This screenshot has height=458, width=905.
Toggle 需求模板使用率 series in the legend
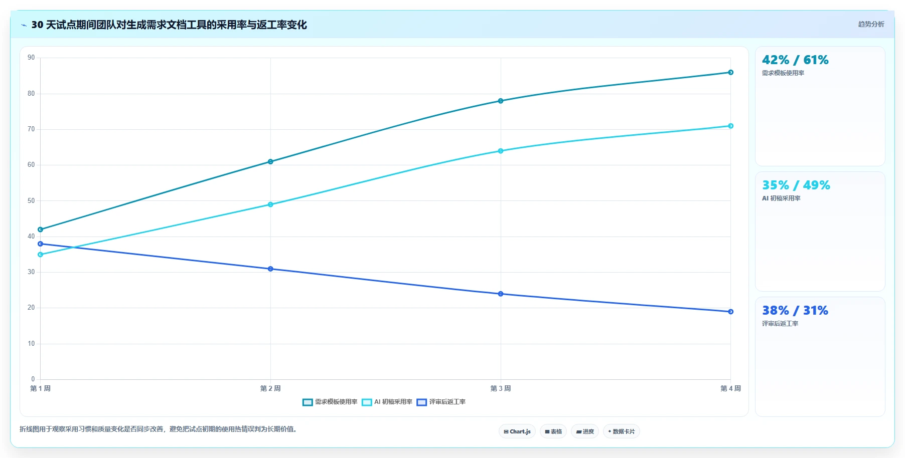point(330,402)
